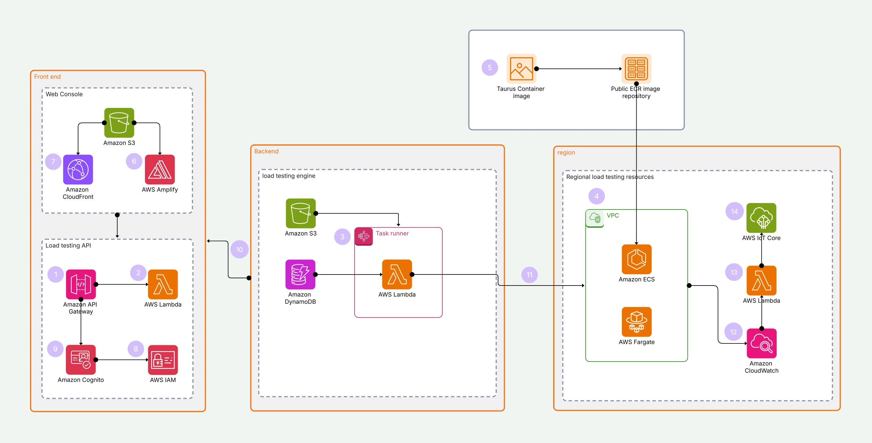Select the Task runner gear icon
Viewport: 872px width, 443px height.
[x=364, y=237]
